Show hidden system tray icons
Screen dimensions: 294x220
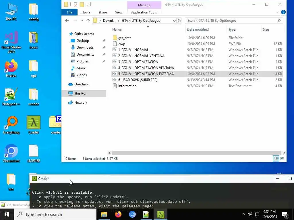click(243, 214)
